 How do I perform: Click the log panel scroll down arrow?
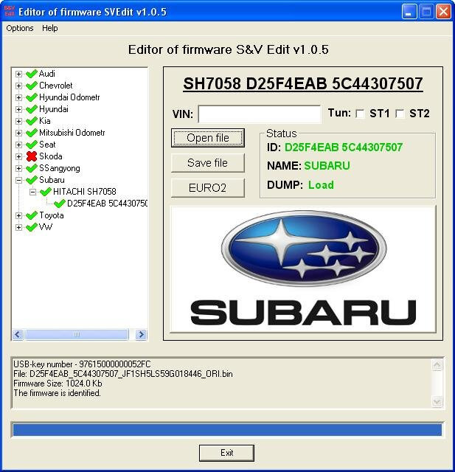(437, 401)
